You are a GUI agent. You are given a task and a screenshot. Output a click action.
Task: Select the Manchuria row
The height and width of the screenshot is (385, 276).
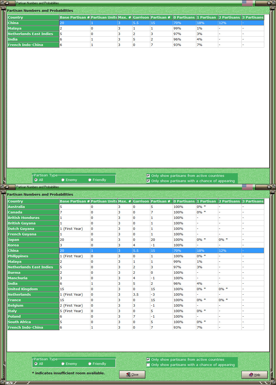click(x=136, y=278)
